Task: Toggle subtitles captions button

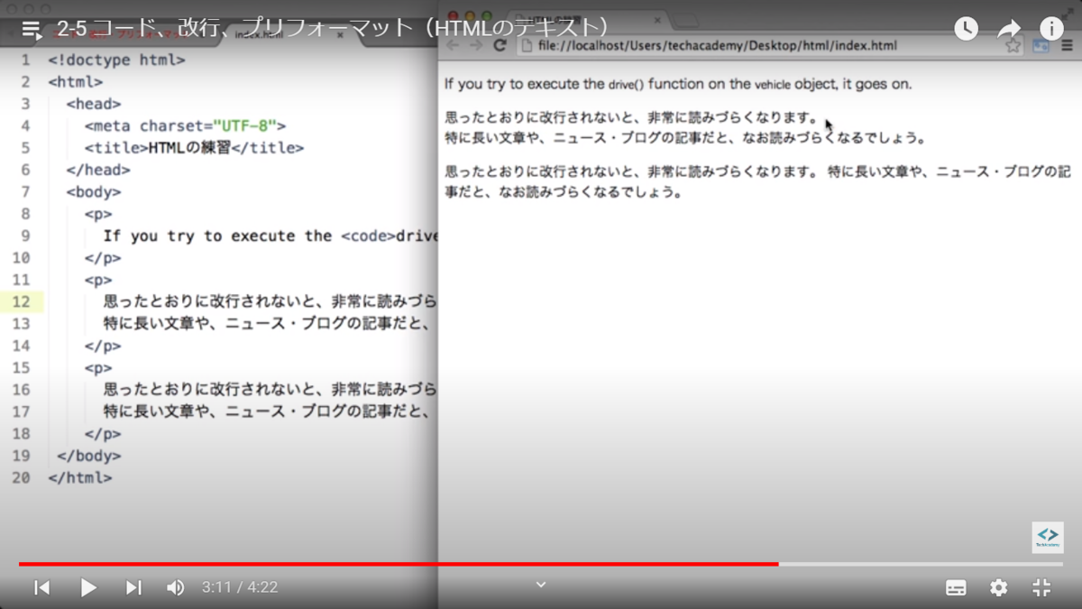Action: pos(956,587)
